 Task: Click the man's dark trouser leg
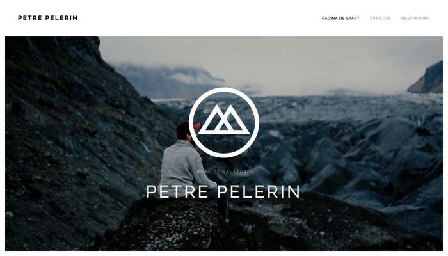click(222, 204)
